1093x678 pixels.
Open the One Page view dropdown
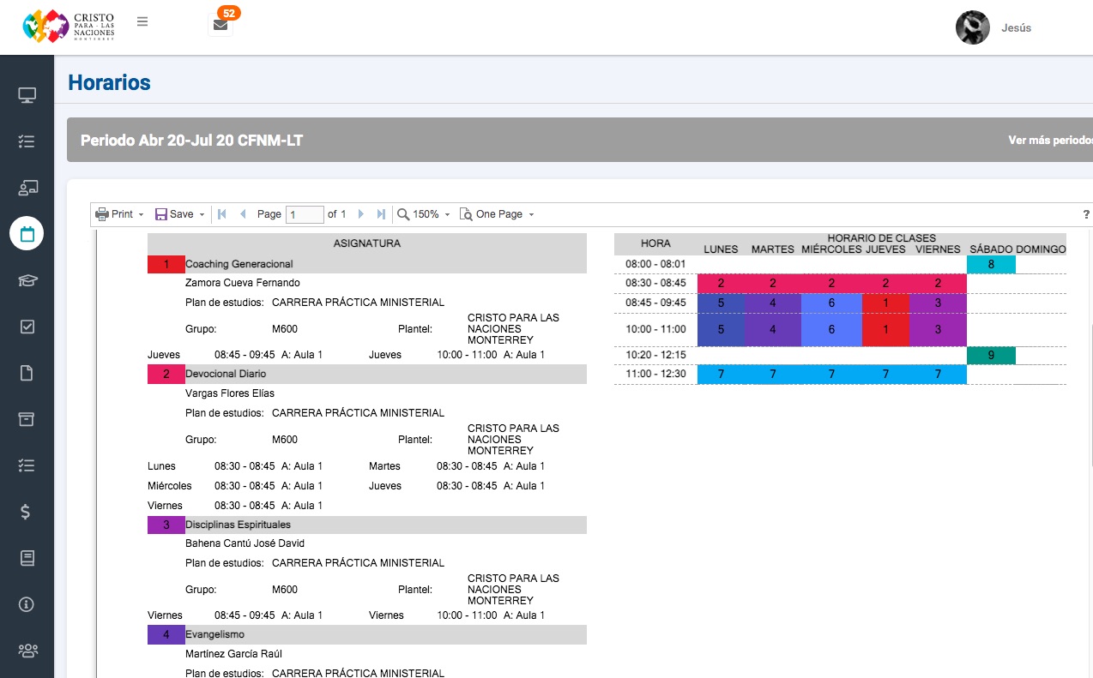498,214
